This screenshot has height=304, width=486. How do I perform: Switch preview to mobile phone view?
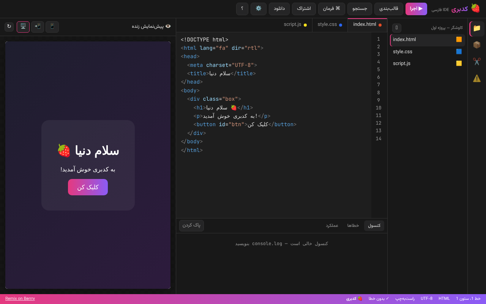click(x=52, y=27)
